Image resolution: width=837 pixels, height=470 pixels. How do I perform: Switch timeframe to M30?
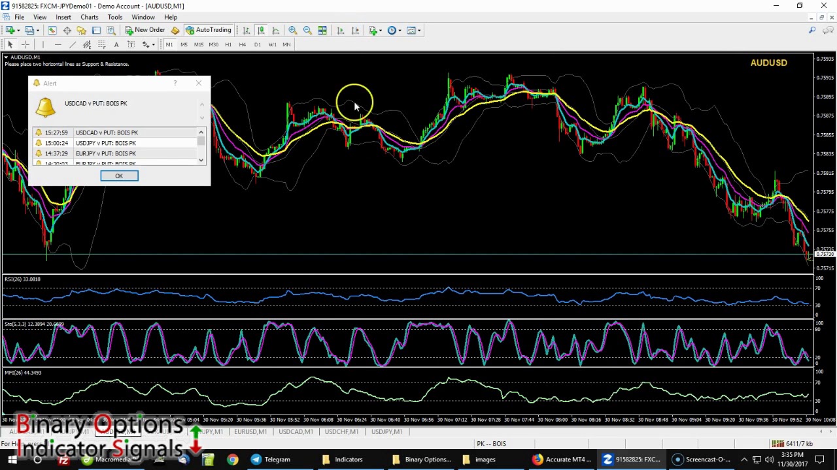click(214, 44)
